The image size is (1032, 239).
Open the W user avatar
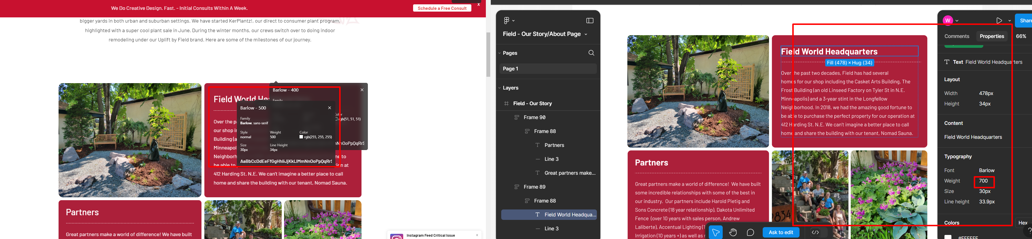coord(947,20)
